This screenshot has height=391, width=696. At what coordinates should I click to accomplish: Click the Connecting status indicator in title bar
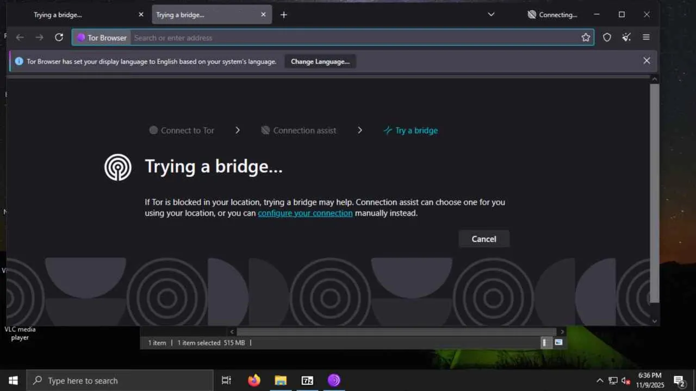pos(552,15)
